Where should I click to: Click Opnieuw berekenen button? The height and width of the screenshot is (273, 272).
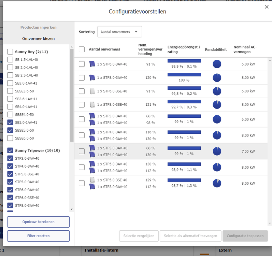click(38, 222)
